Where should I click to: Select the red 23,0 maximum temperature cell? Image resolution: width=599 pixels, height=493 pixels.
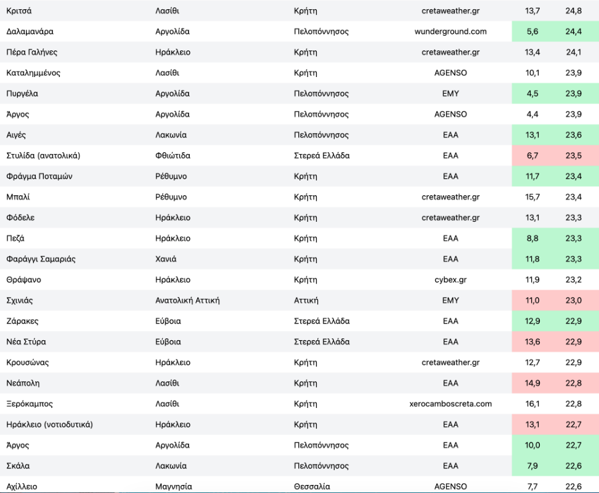(573, 300)
